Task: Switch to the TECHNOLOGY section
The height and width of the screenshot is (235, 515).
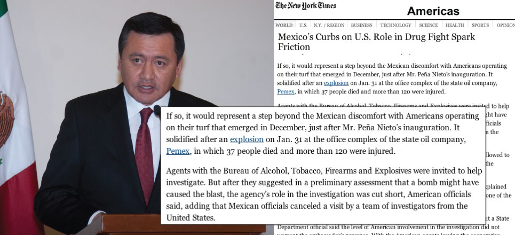Action: [395, 25]
